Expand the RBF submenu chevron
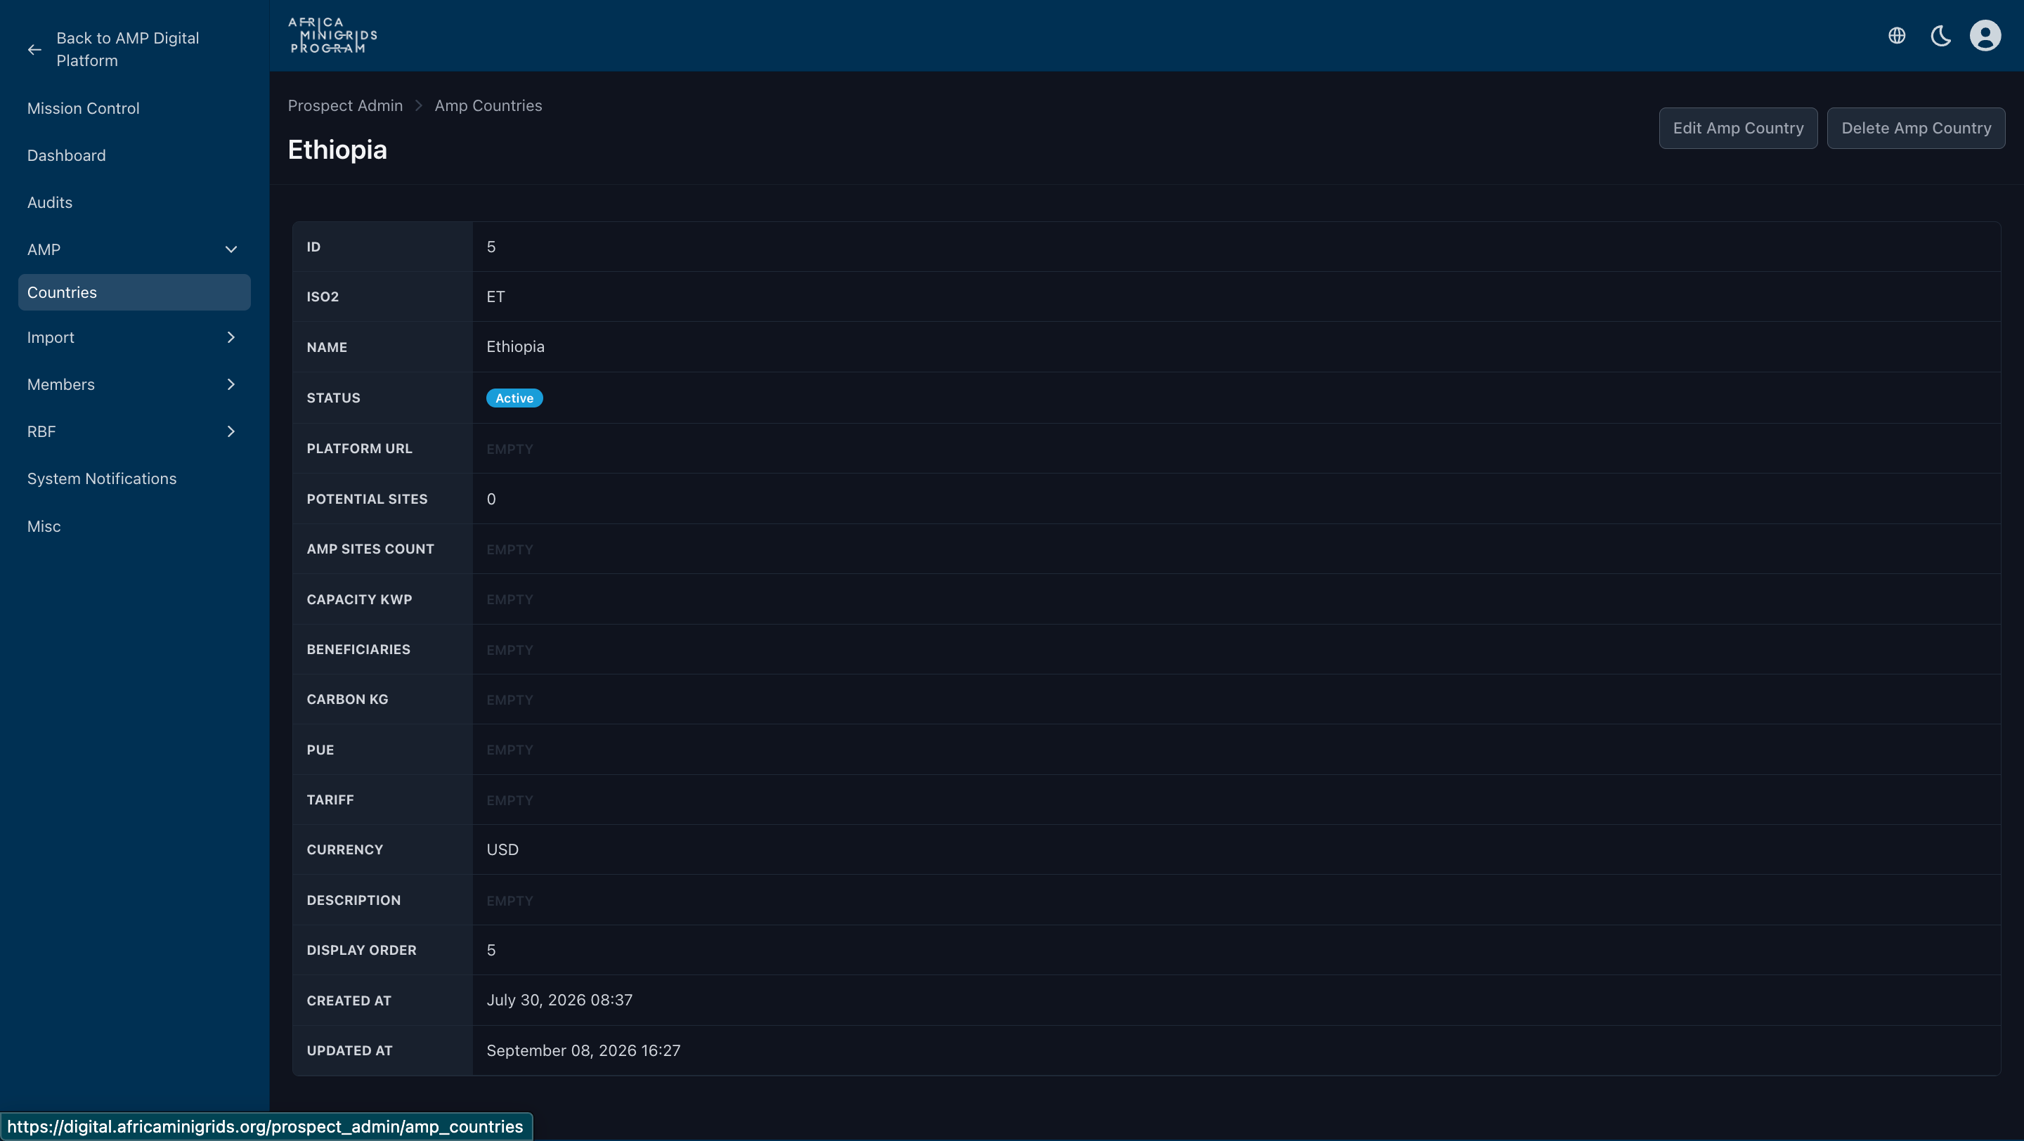Viewport: 2024px width, 1141px height. (x=231, y=432)
